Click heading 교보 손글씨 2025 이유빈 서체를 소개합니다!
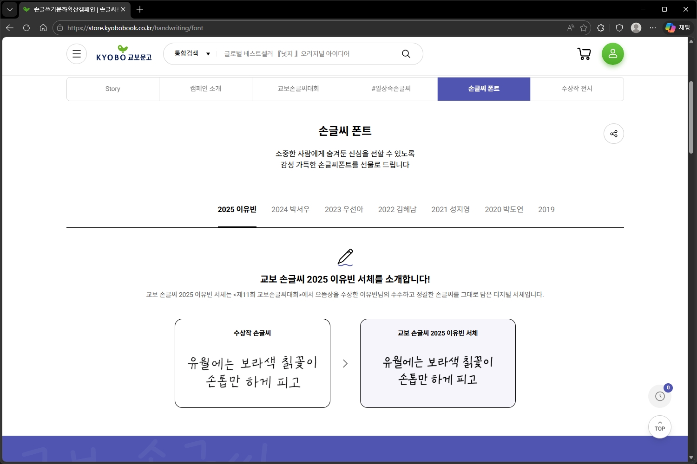697x464 pixels. pos(345,279)
